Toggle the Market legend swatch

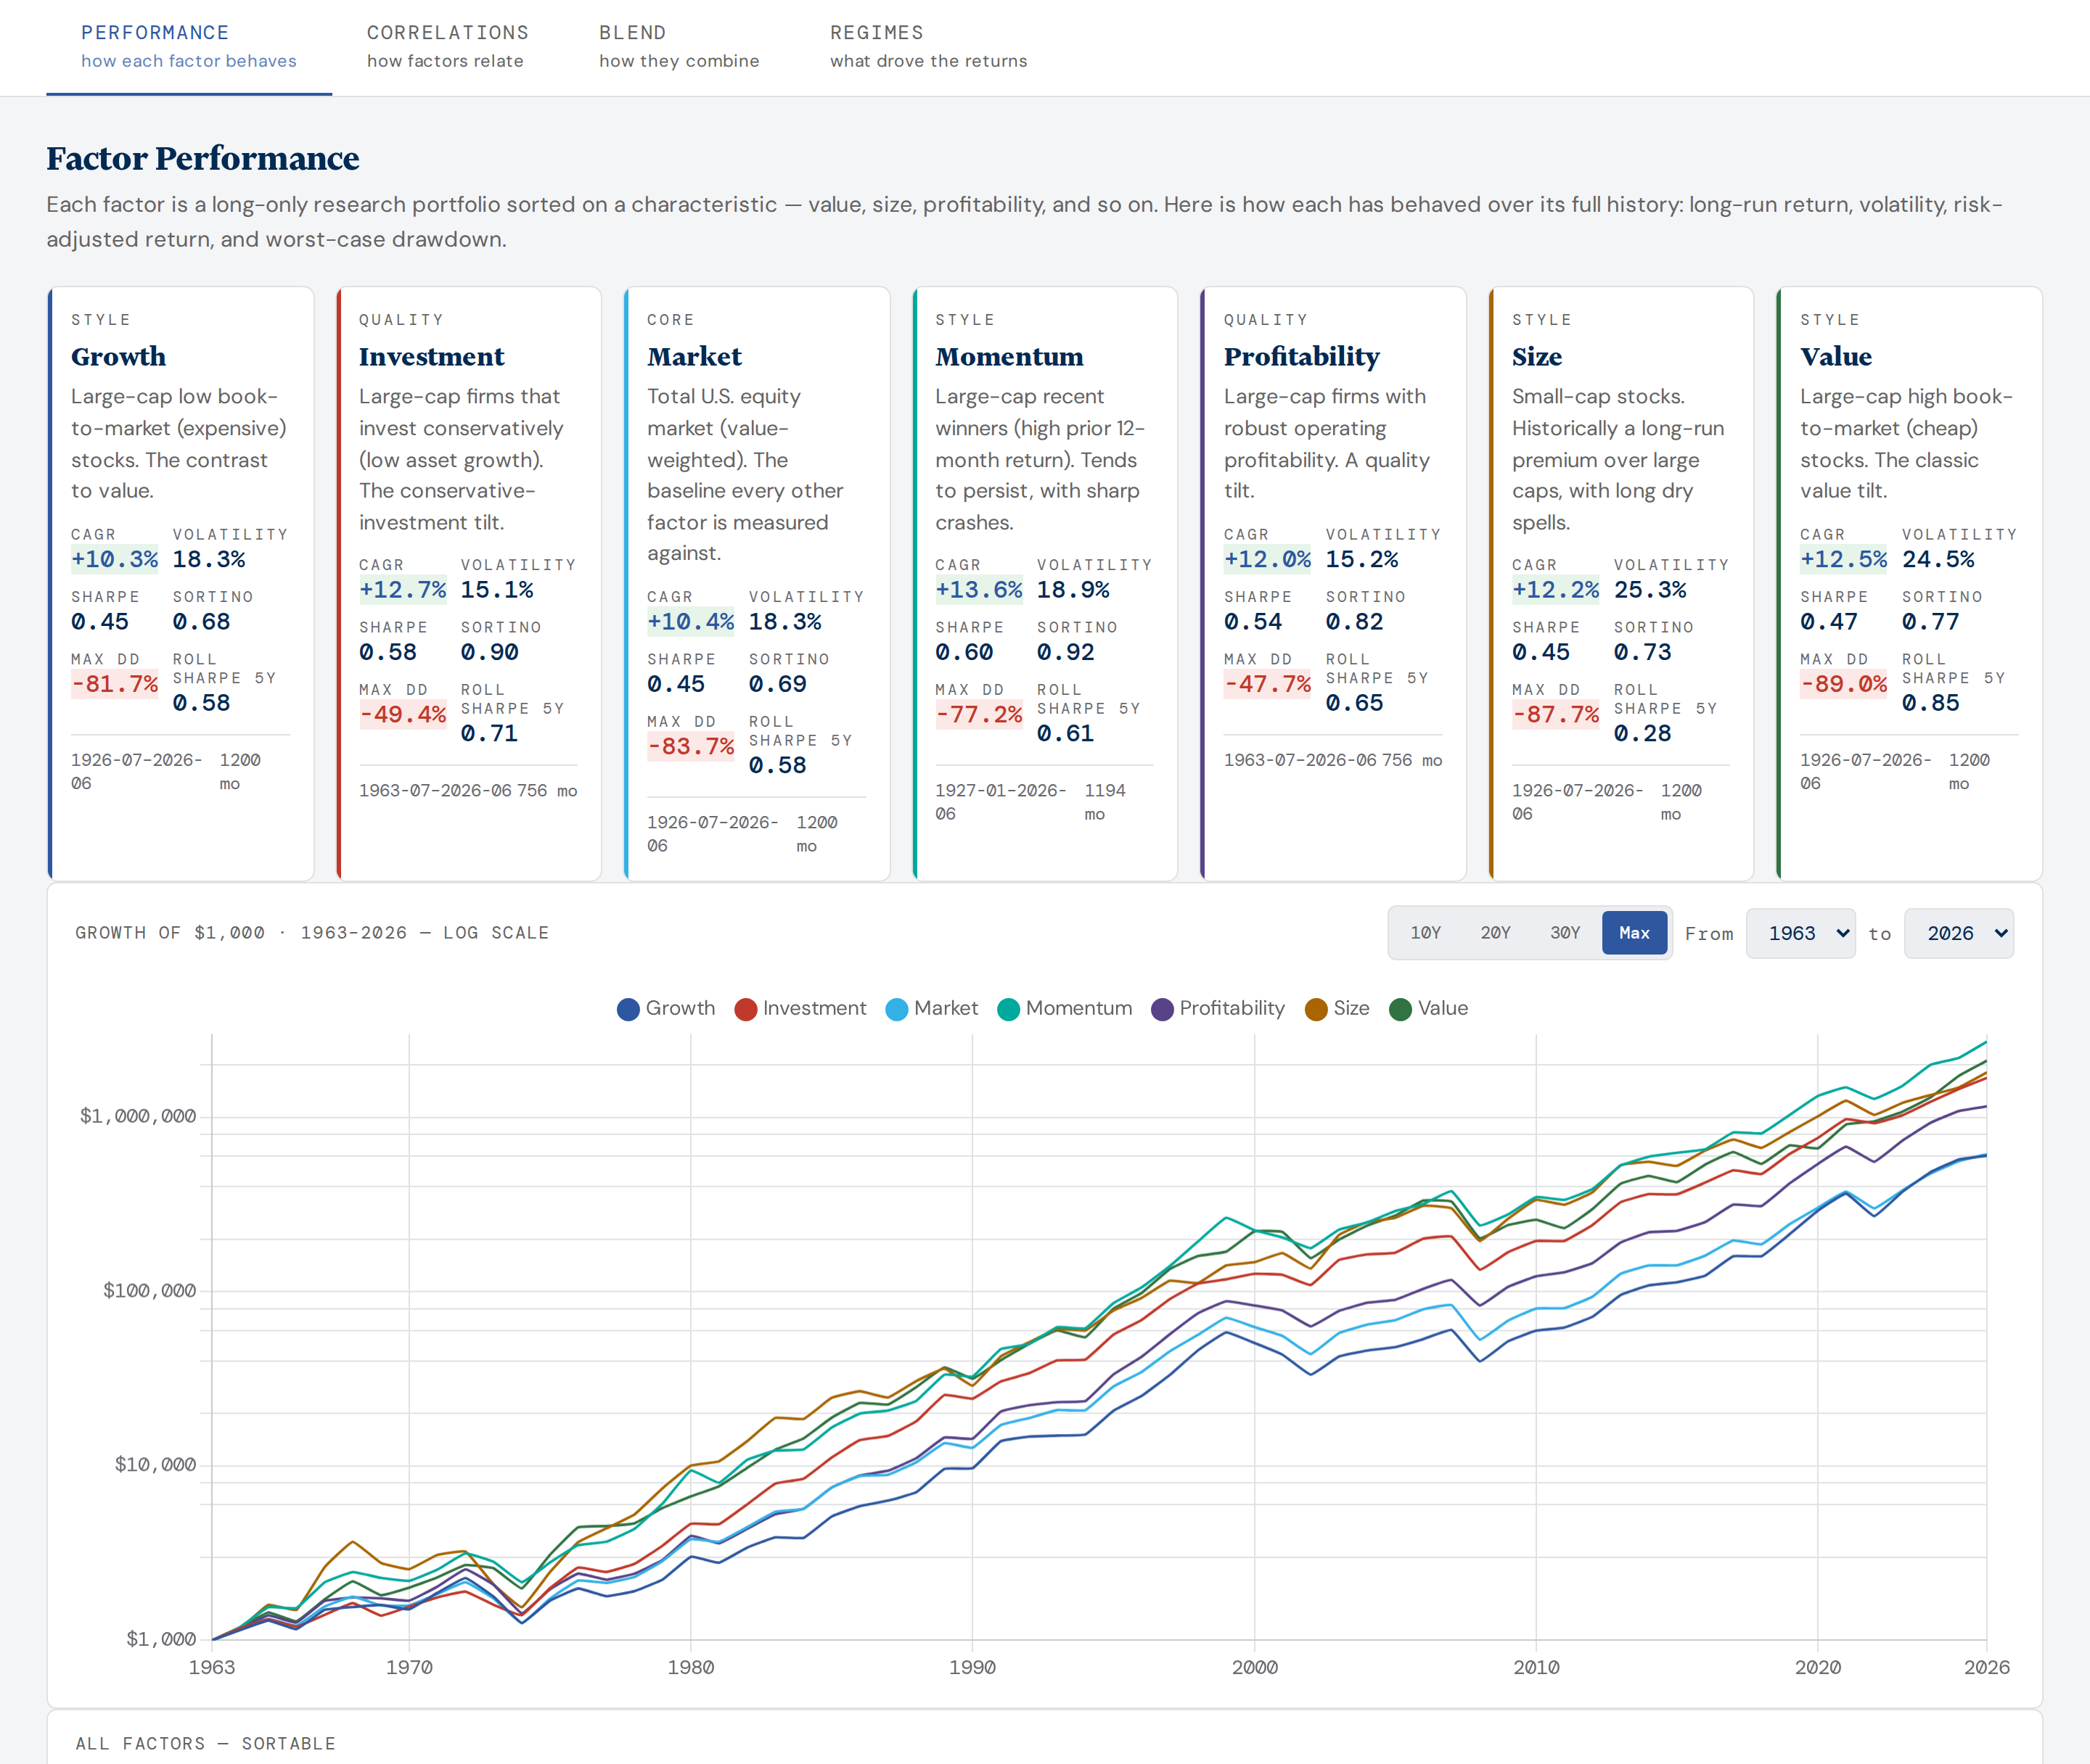coord(896,1009)
